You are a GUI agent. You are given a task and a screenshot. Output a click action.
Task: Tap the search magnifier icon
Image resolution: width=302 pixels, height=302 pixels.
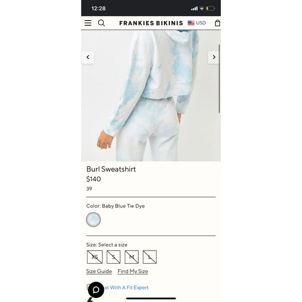(101, 23)
